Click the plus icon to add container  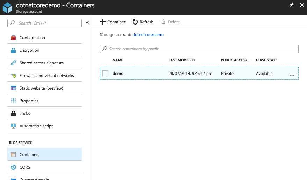[102, 22]
